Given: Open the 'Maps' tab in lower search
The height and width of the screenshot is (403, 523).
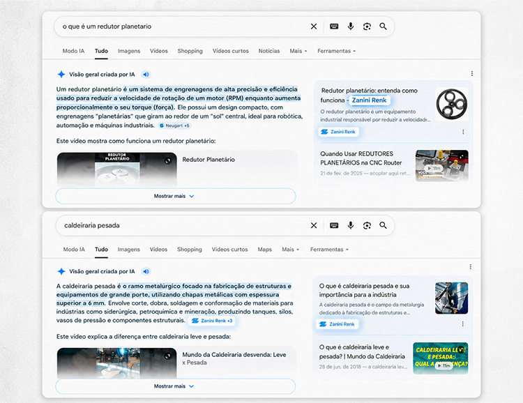Looking at the screenshot, I should [264, 250].
